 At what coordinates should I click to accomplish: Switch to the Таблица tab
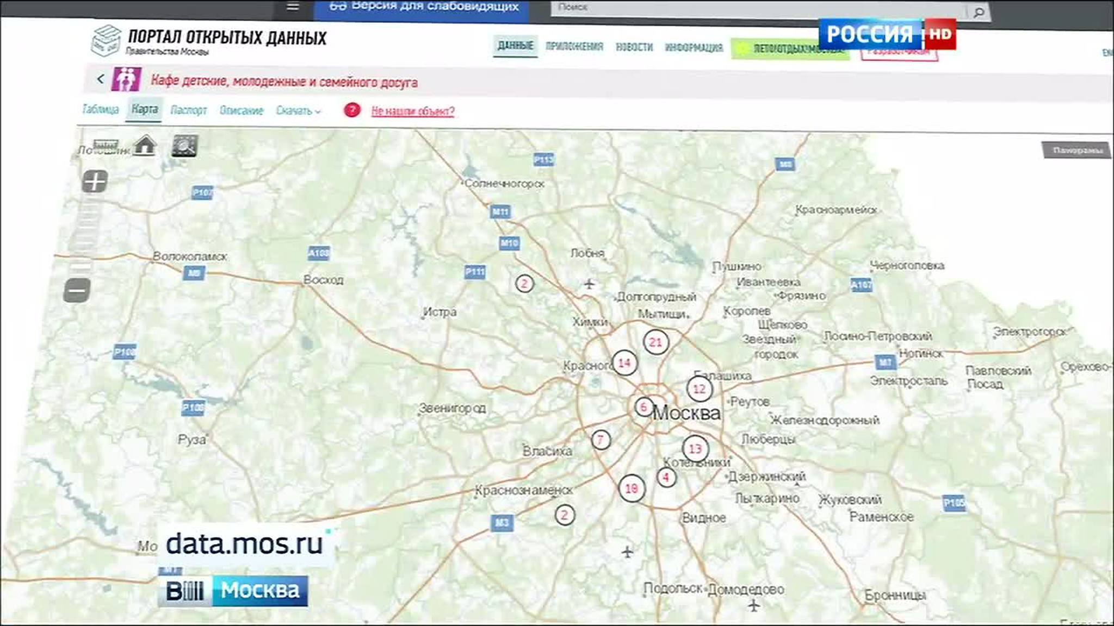coord(101,109)
